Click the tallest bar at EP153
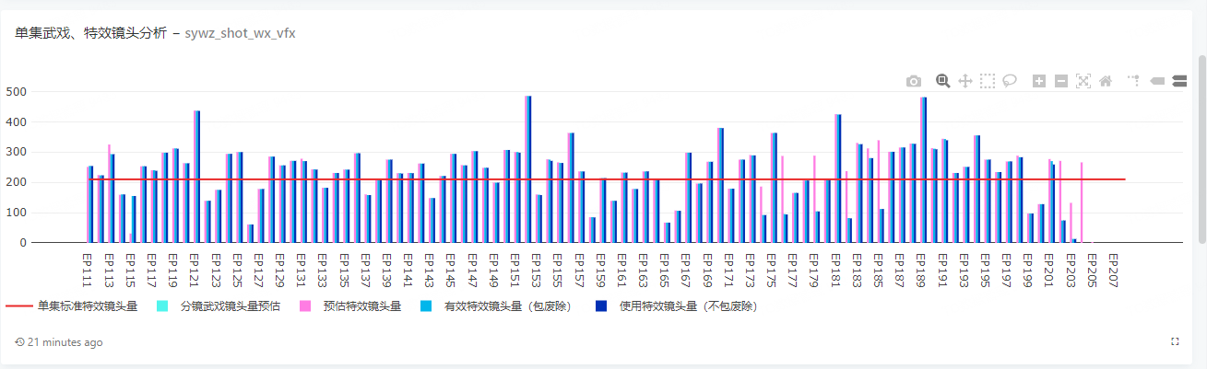The width and height of the screenshot is (1207, 369). point(528,169)
